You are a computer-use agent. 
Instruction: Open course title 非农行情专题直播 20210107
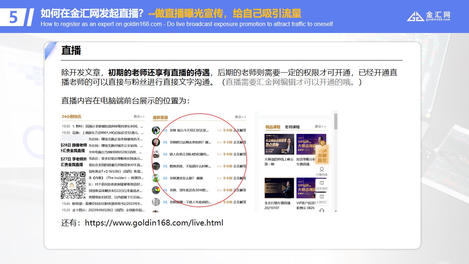point(277,205)
